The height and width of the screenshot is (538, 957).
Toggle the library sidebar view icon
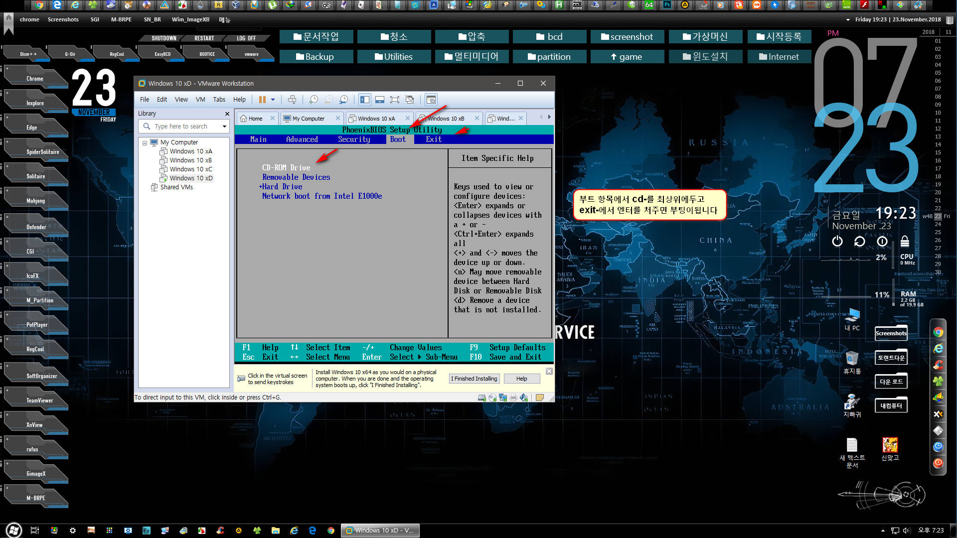[365, 100]
